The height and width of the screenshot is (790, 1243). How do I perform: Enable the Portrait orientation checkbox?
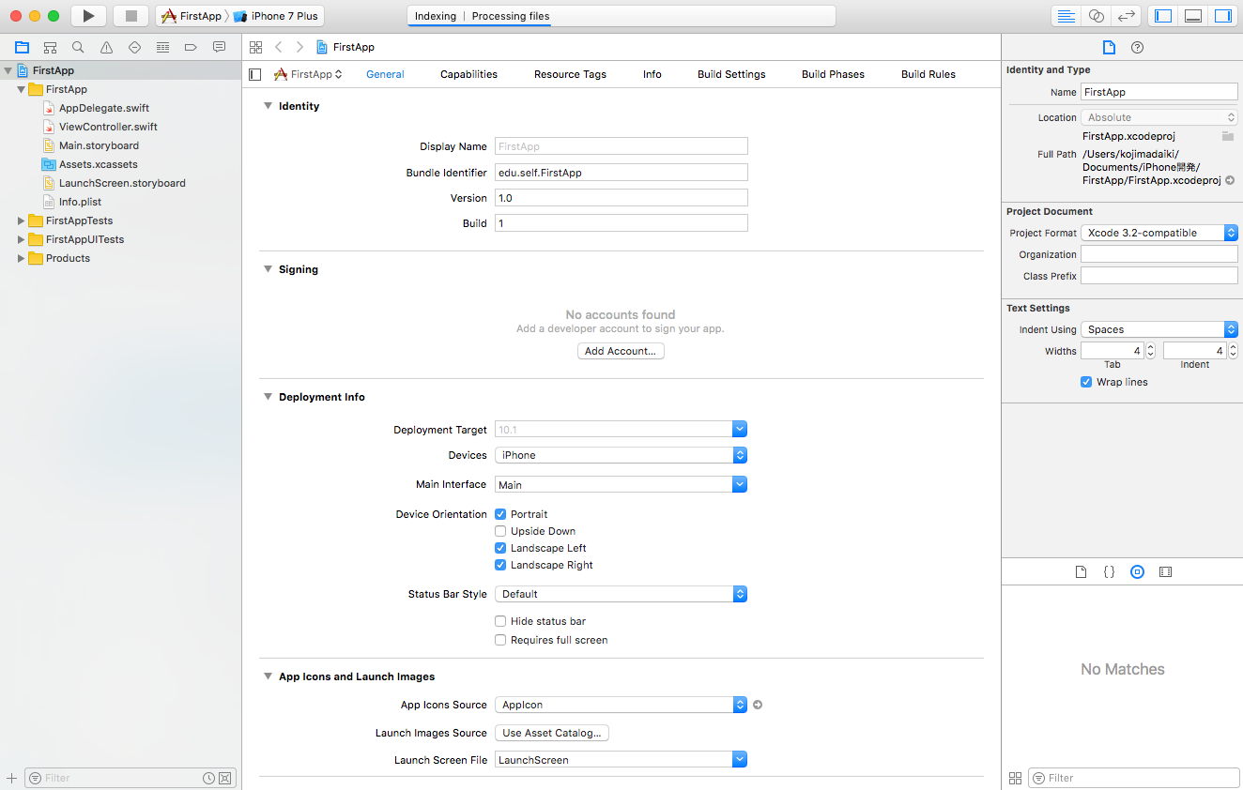click(x=500, y=514)
